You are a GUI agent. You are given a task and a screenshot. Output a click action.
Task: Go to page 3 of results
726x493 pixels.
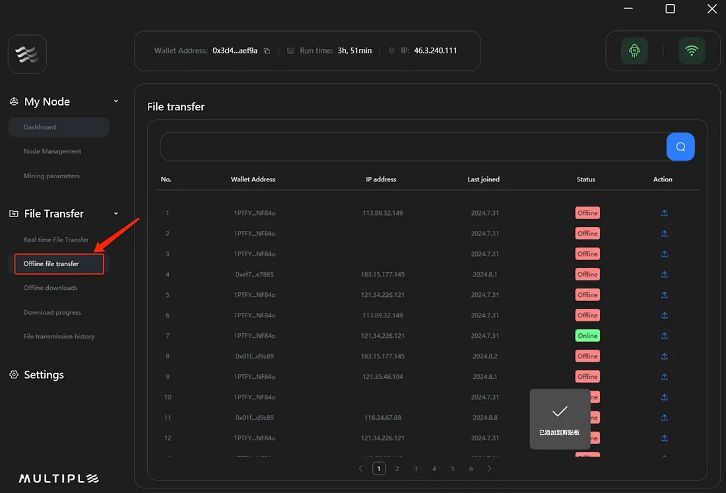pos(416,469)
